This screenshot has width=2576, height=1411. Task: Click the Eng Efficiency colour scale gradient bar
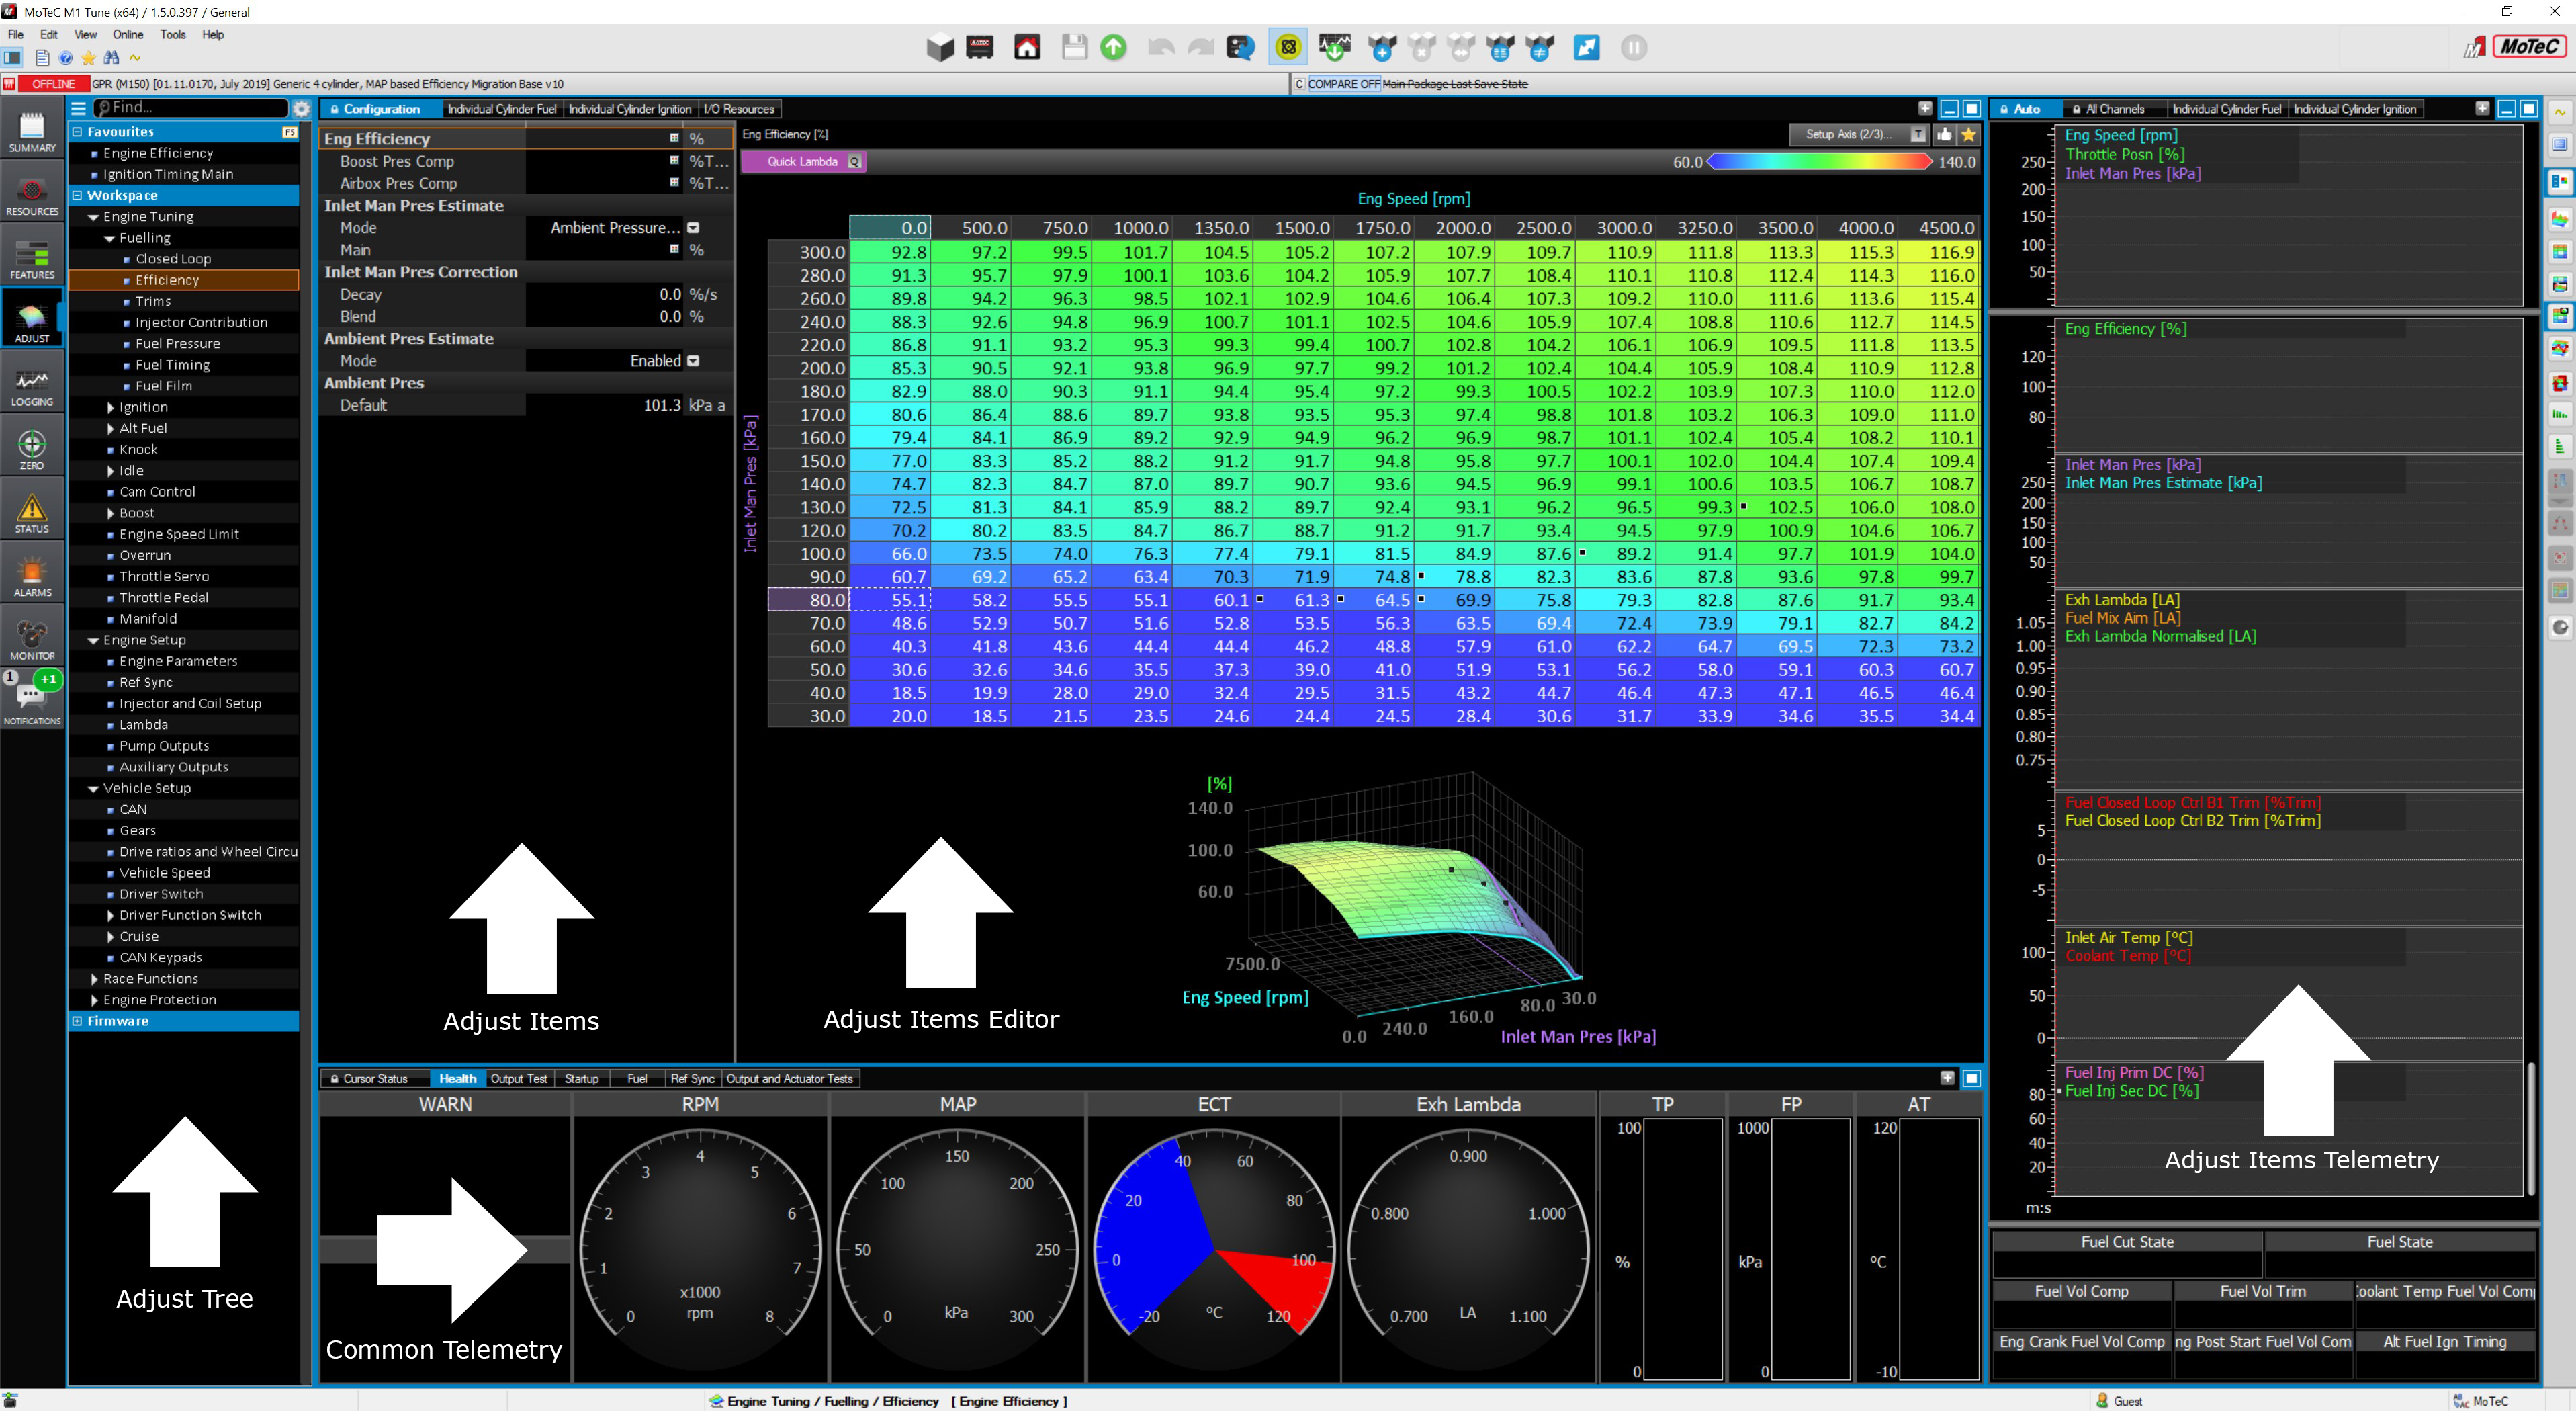tap(1820, 162)
